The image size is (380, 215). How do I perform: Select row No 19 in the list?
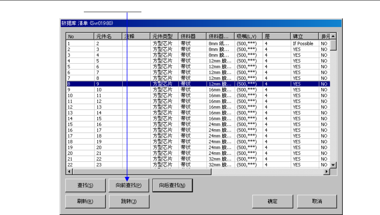[198, 147]
